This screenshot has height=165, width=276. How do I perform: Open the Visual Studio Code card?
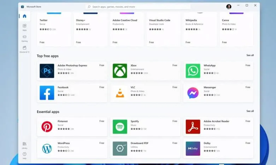[163, 29]
